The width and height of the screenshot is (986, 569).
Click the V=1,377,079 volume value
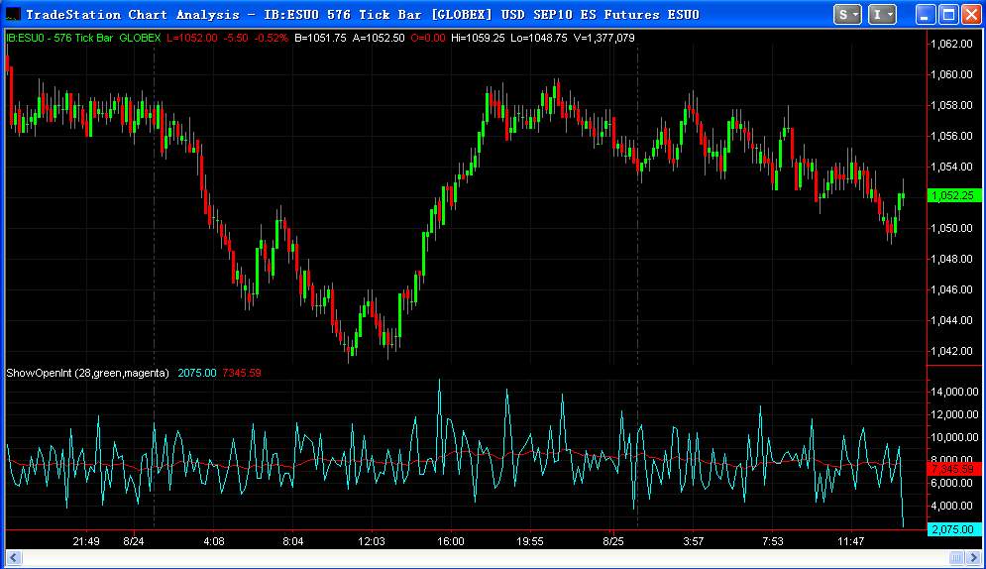click(x=603, y=38)
